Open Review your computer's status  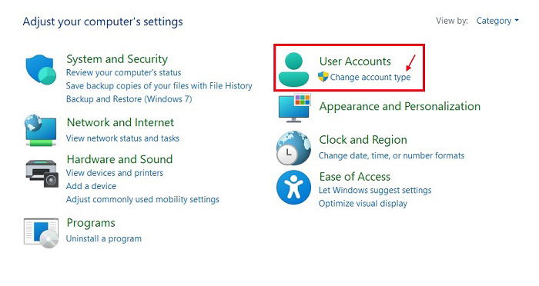tap(123, 73)
